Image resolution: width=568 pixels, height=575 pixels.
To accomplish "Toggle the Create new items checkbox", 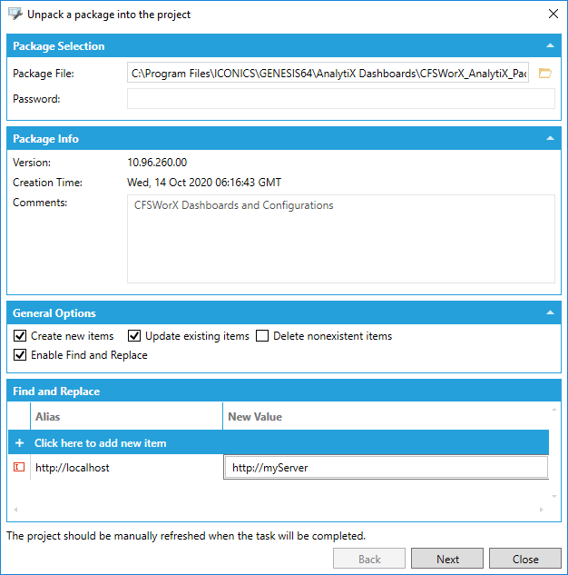I will pos(20,336).
